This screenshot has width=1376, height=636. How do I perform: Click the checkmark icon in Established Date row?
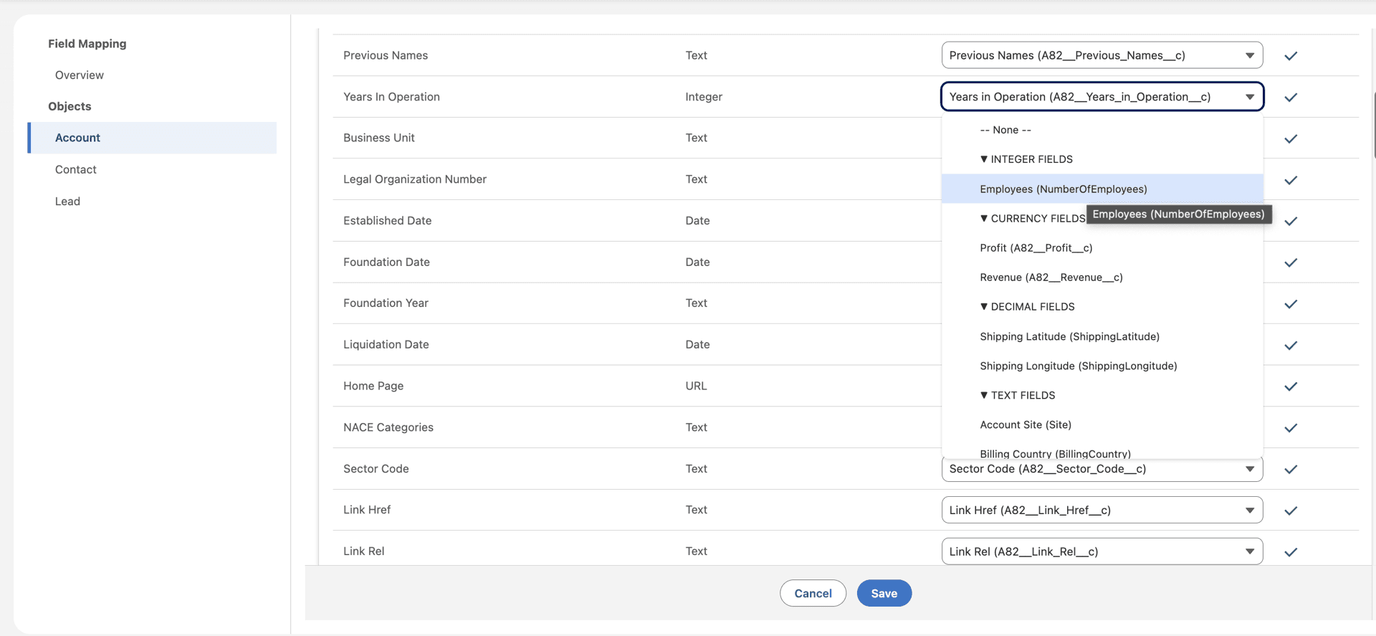[x=1291, y=222]
